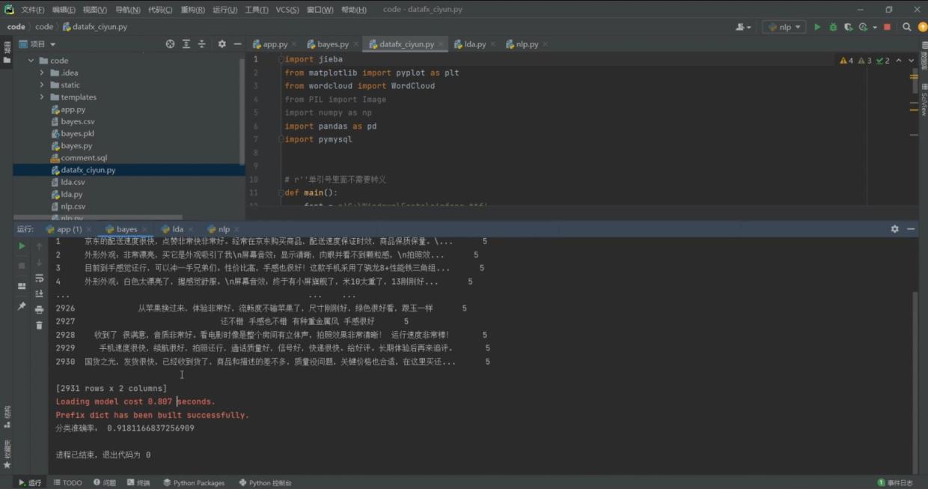Toggle scroll to end in the console
The width and height of the screenshot is (928, 489).
(x=39, y=294)
